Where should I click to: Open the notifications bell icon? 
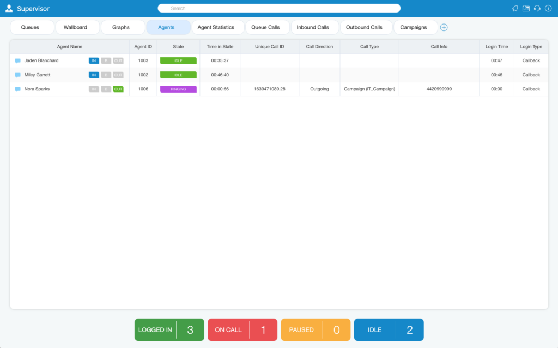(515, 9)
